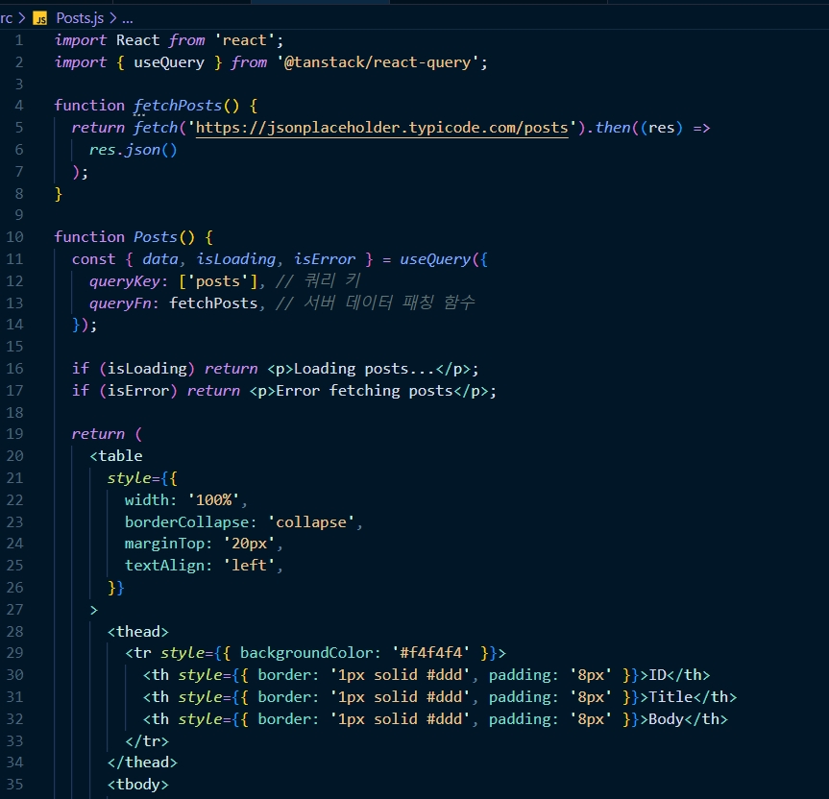Viewport: 829px width, 799px height.
Task: Click queryFn property on line 13
Action: point(120,303)
